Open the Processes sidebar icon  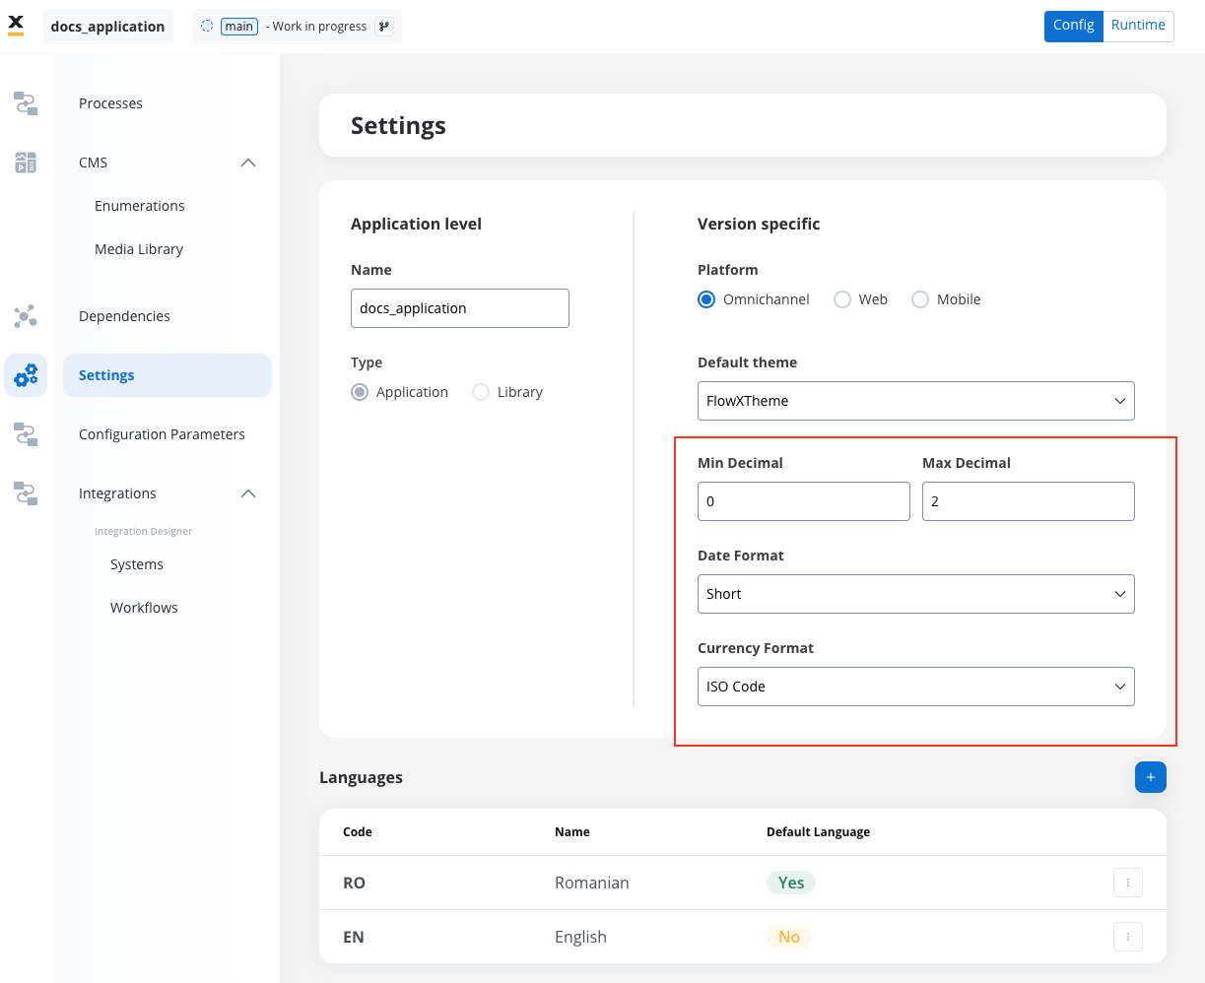26,103
